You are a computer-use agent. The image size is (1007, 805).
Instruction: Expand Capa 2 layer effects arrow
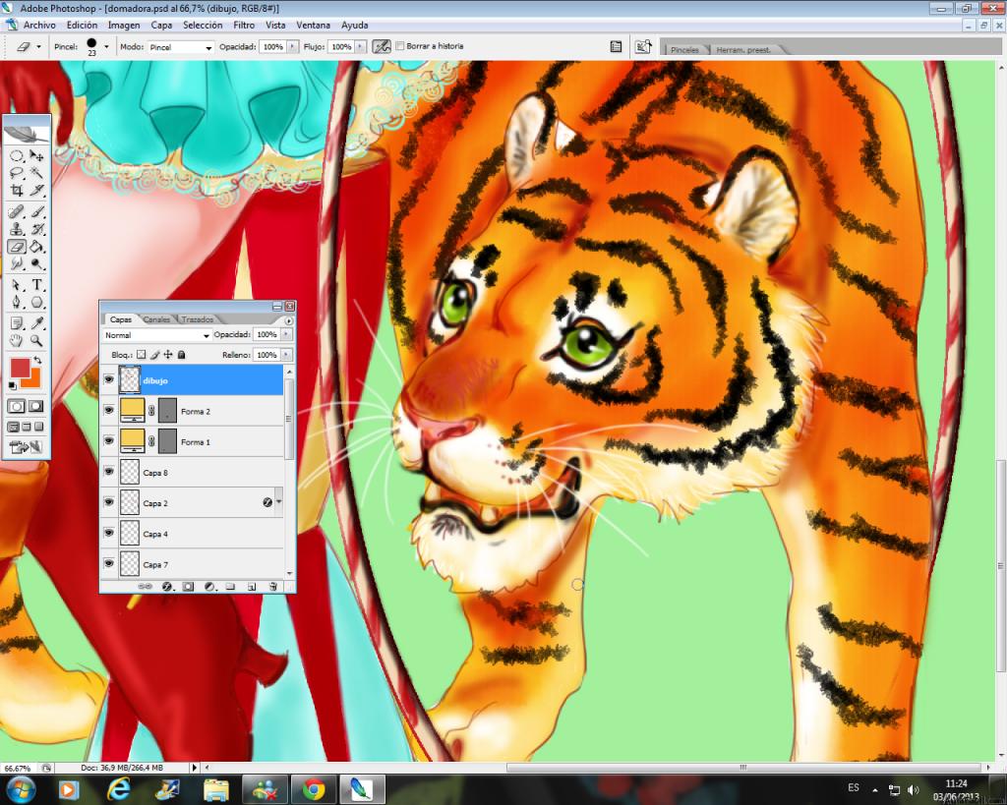point(278,502)
